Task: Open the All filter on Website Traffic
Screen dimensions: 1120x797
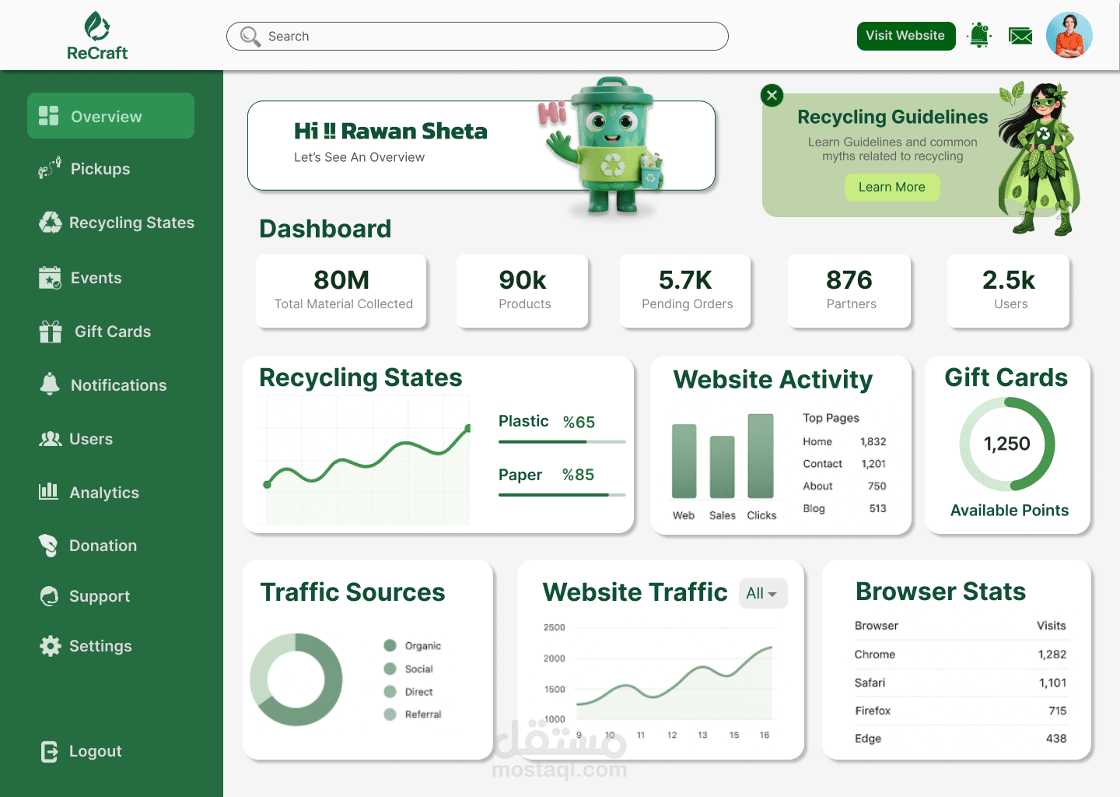Action: coord(763,593)
